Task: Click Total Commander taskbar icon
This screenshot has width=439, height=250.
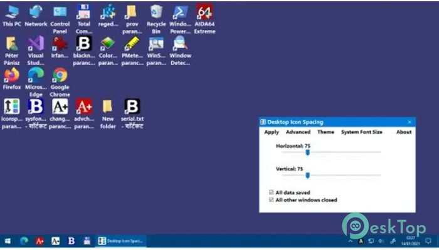Action: [87, 241]
